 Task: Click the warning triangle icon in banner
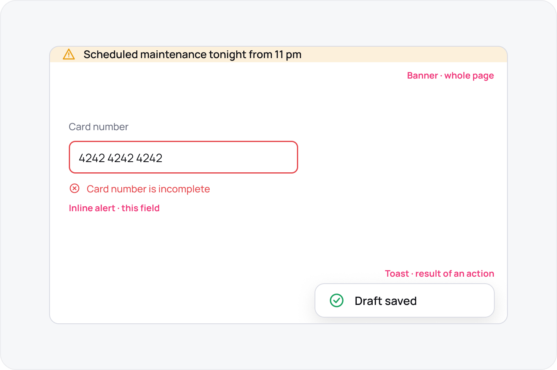pos(69,54)
